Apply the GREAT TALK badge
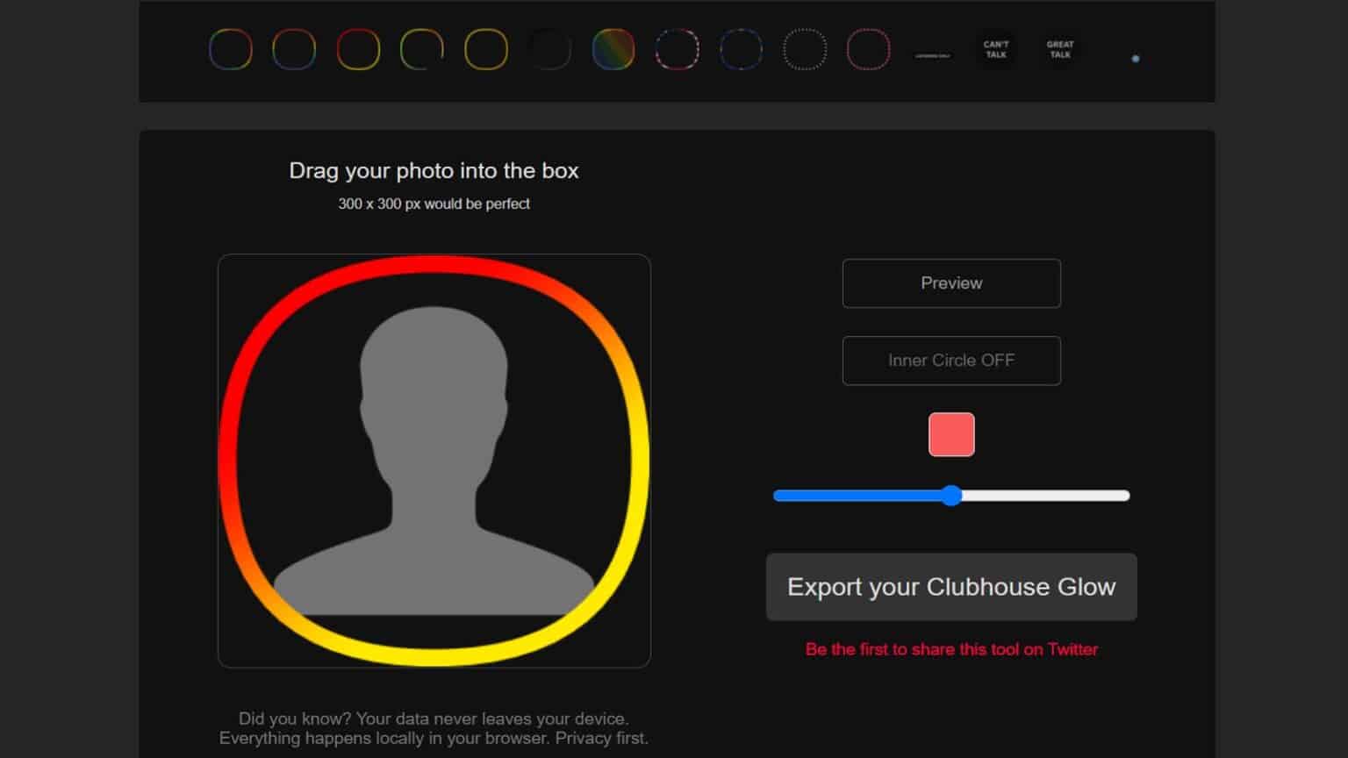 (1059, 49)
